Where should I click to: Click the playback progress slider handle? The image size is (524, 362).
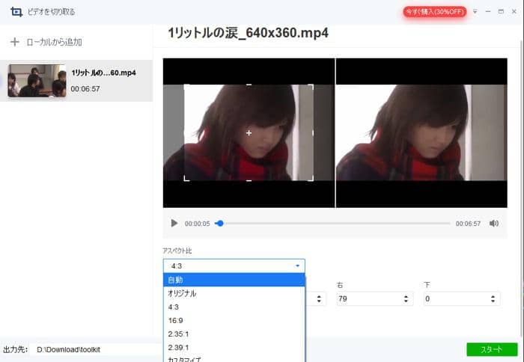coord(220,224)
